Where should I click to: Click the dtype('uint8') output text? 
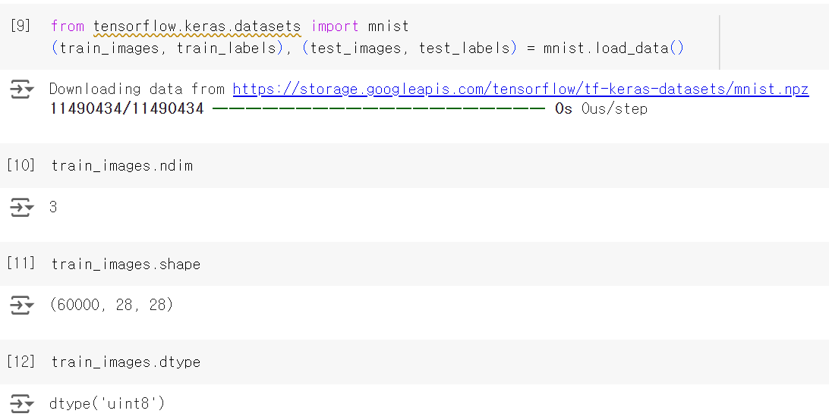pyautogui.click(x=107, y=403)
